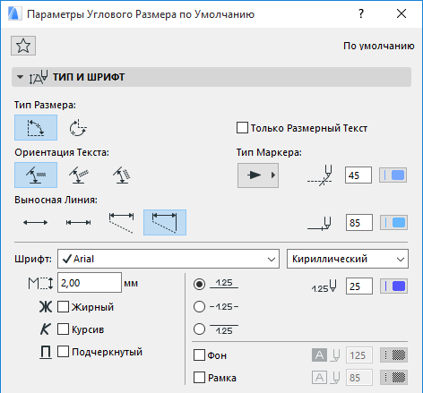
Task: Click the marker pen number field 45
Action: pos(358,175)
